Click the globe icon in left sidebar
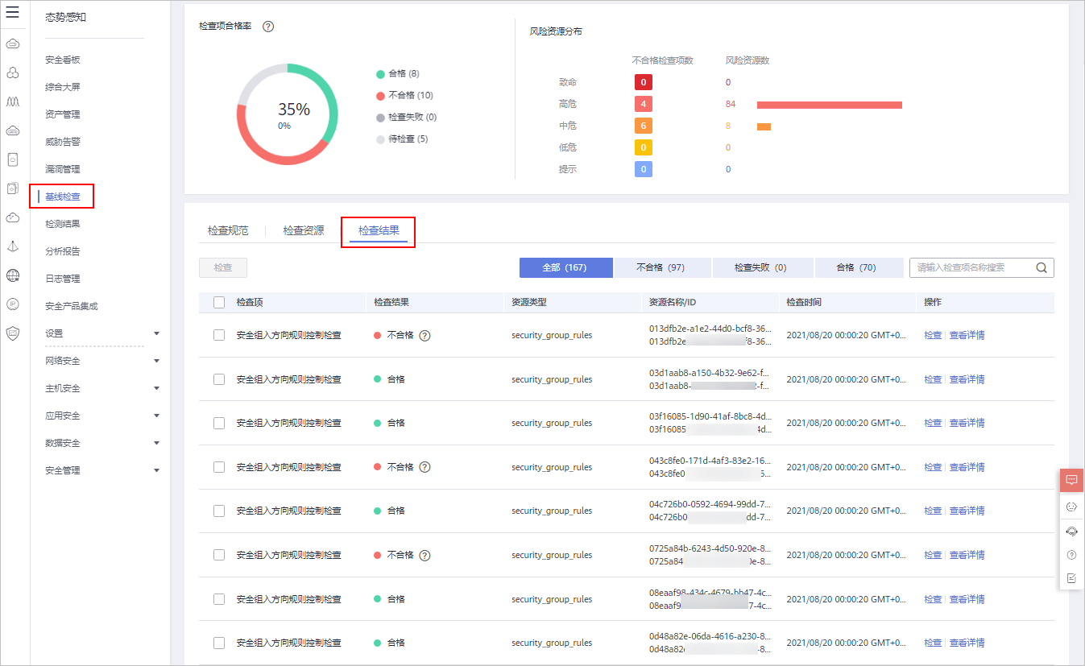The image size is (1085, 666). point(12,275)
